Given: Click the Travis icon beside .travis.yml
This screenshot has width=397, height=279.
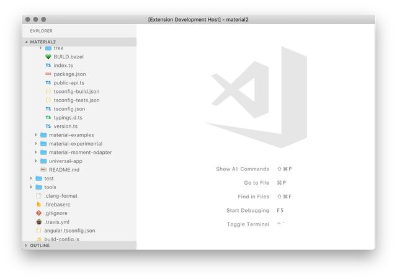Looking at the screenshot, I should coord(38,222).
